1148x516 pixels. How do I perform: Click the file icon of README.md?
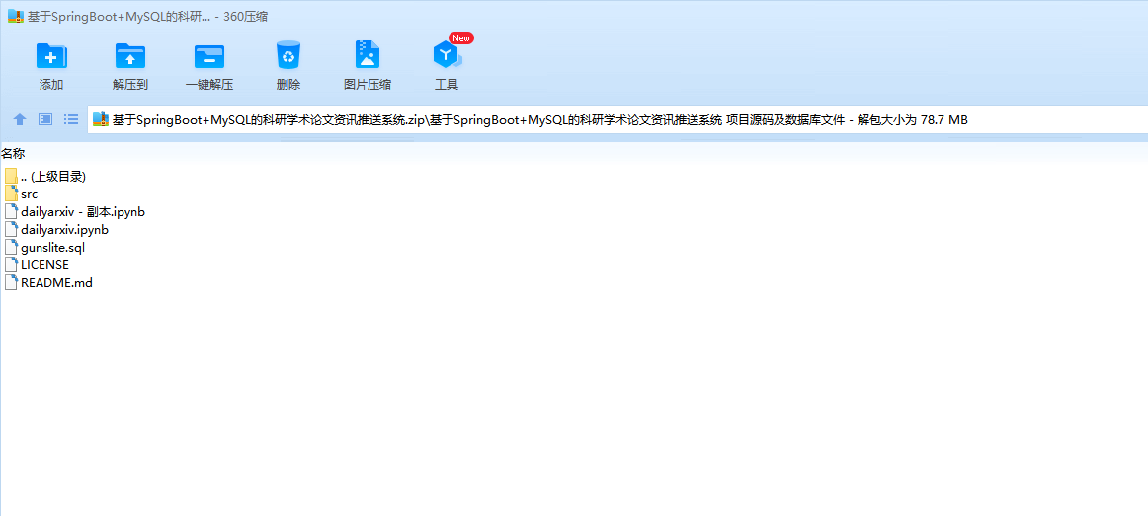pos(11,282)
